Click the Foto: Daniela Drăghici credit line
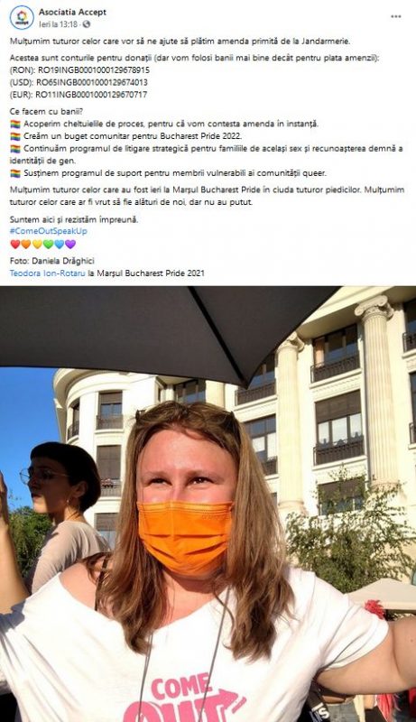Image resolution: width=416 pixels, height=722 pixels. [x=52, y=261]
